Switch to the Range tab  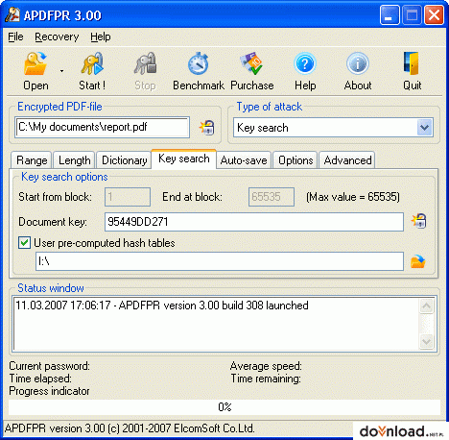(32, 160)
